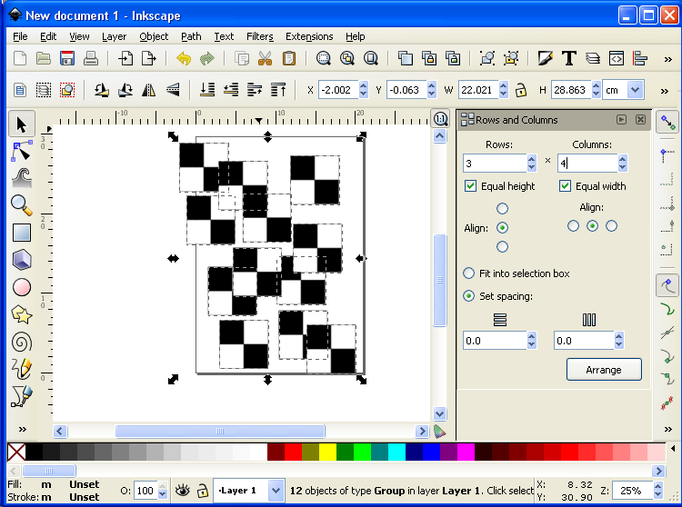Viewport: 682px width, 507px height.
Task: Toggle the Equal width checkbox
Action: coord(565,186)
